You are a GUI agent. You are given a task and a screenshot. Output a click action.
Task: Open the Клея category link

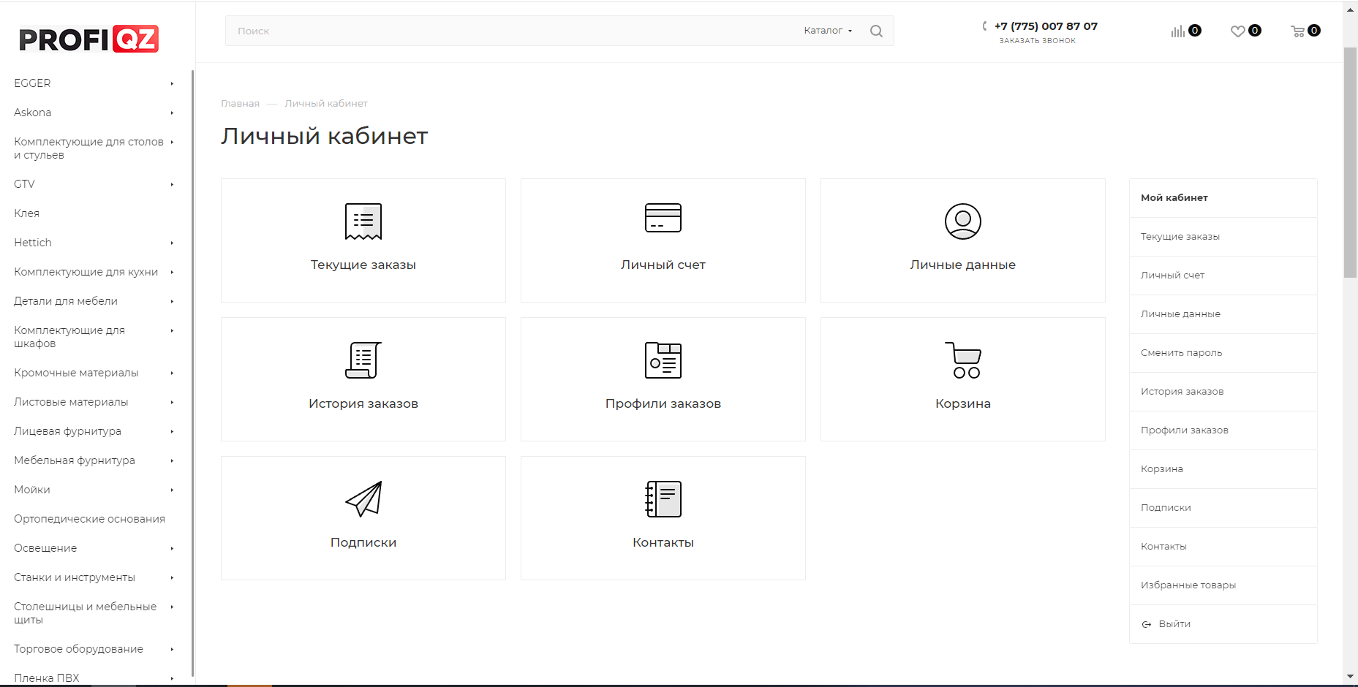coord(26,213)
